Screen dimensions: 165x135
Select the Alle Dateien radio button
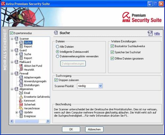tap(57, 47)
